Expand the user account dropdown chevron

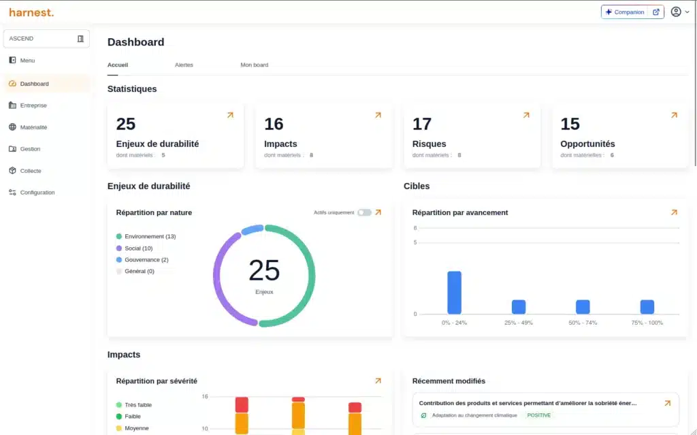click(x=687, y=12)
